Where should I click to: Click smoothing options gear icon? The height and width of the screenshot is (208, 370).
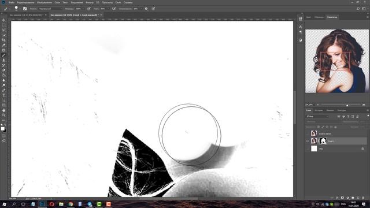pos(146,9)
